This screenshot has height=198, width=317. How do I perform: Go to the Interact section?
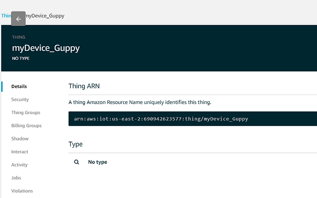(x=20, y=152)
